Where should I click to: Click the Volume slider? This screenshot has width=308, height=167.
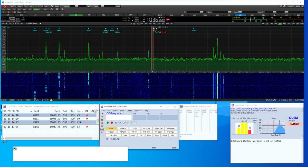(x=78, y=6)
